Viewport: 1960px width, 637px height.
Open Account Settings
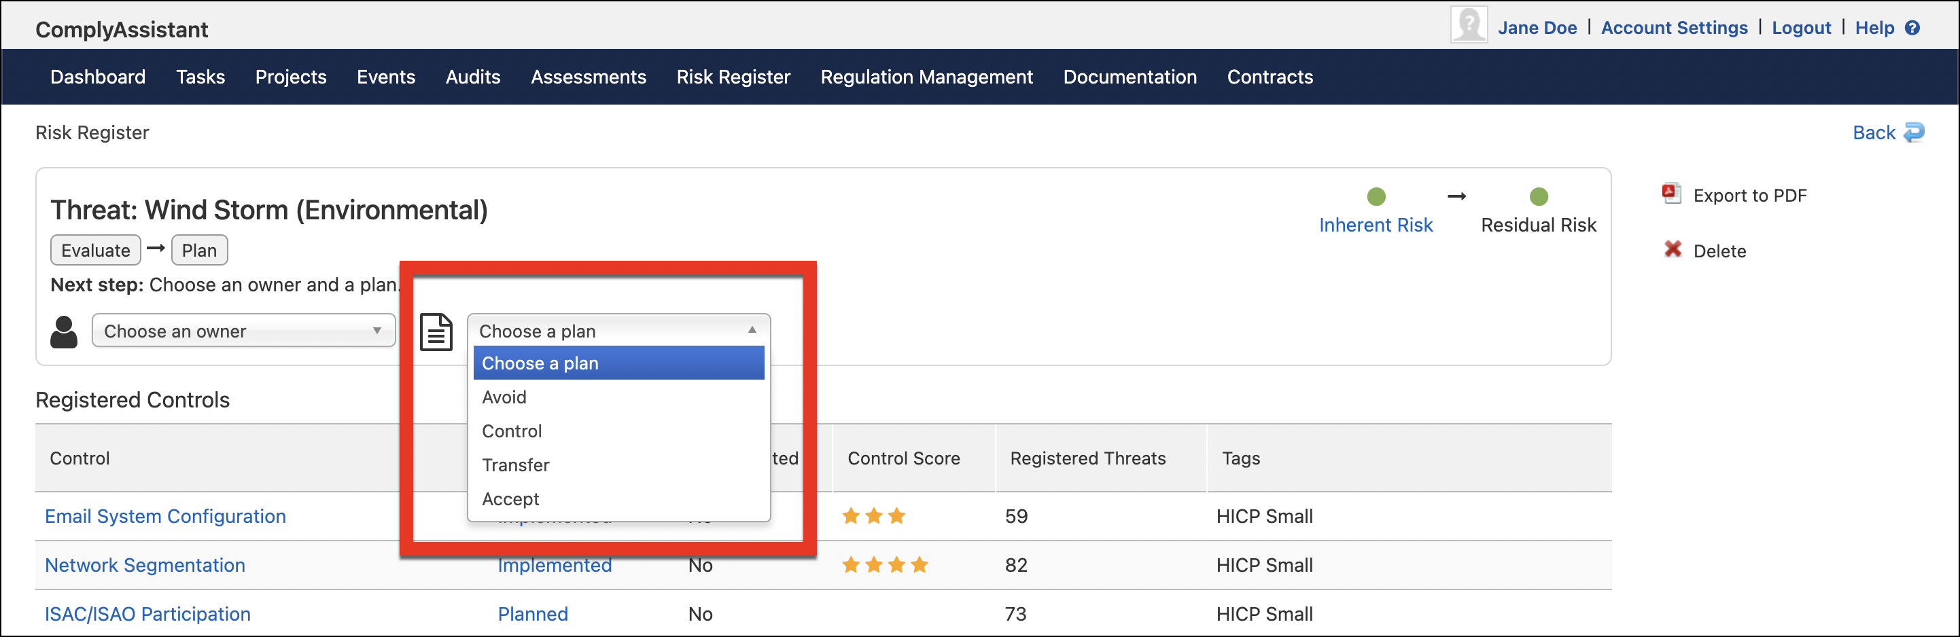pyautogui.click(x=1674, y=28)
